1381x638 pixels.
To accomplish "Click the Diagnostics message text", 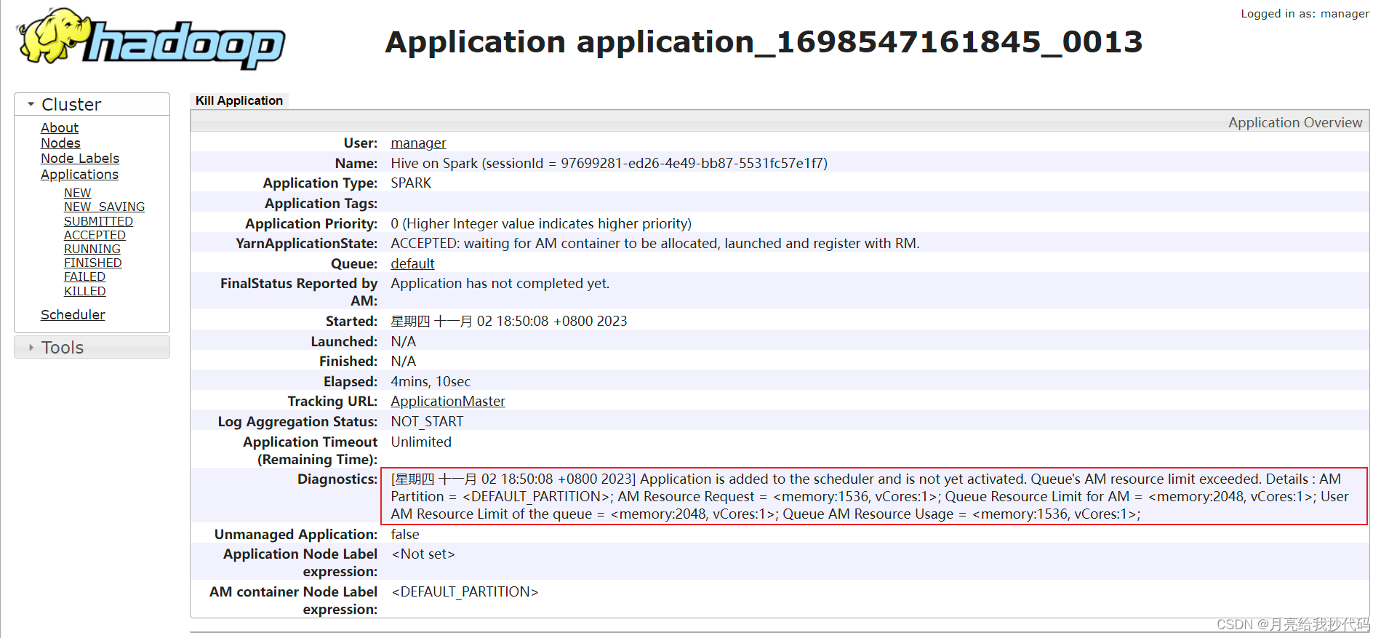I will [870, 497].
